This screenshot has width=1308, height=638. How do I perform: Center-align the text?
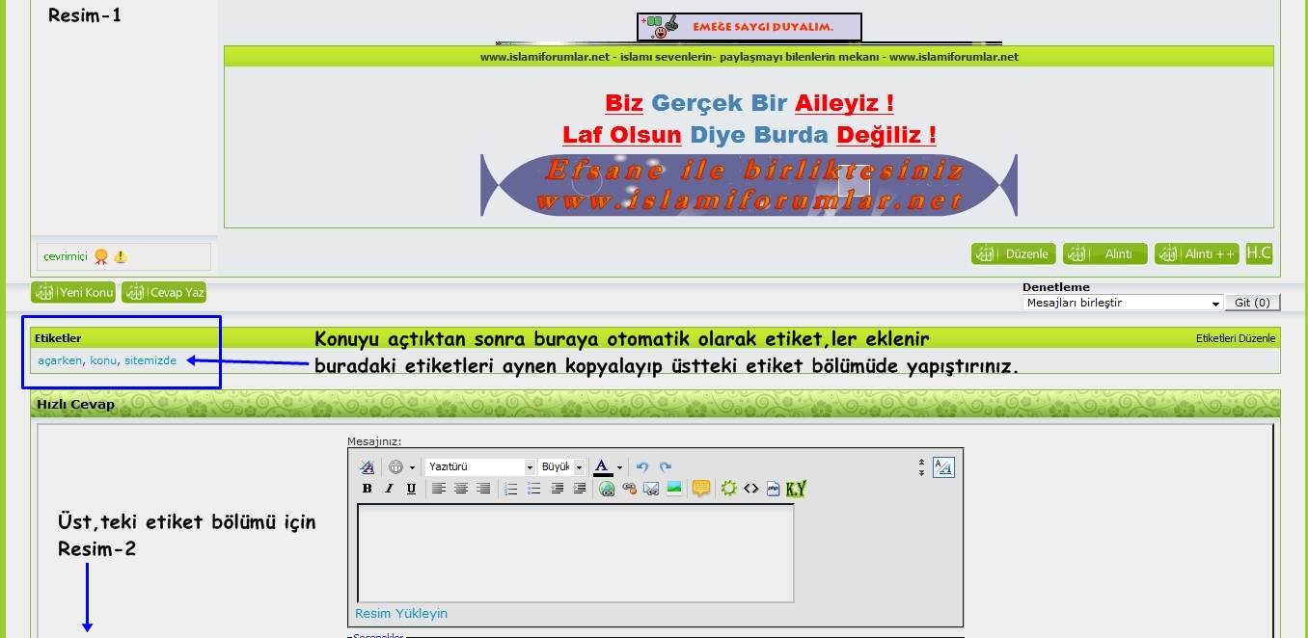pos(461,489)
